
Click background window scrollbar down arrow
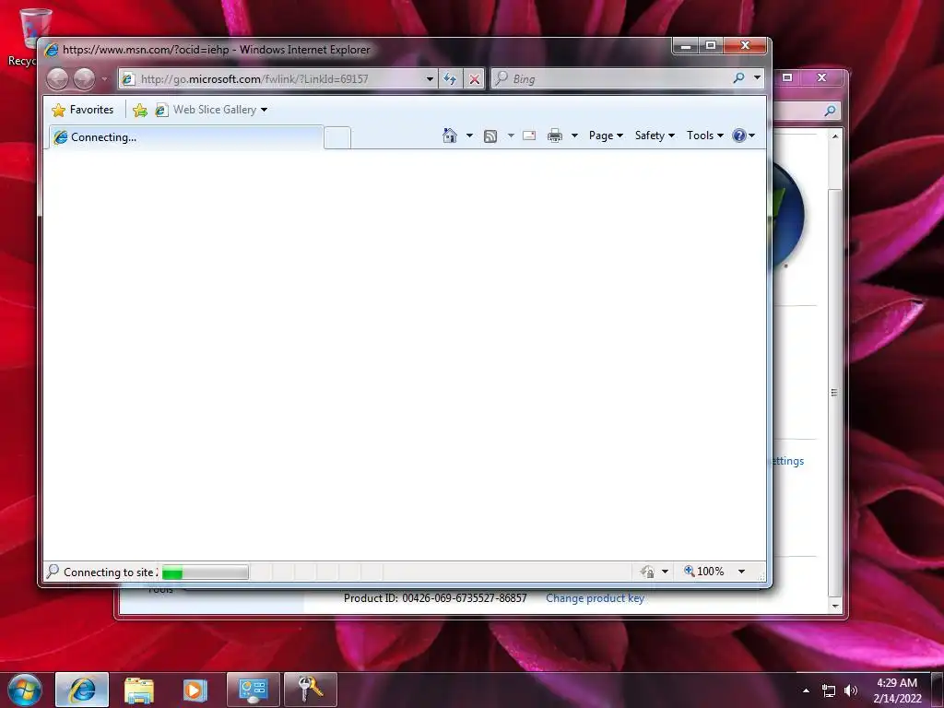pyautogui.click(x=835, y=607)
